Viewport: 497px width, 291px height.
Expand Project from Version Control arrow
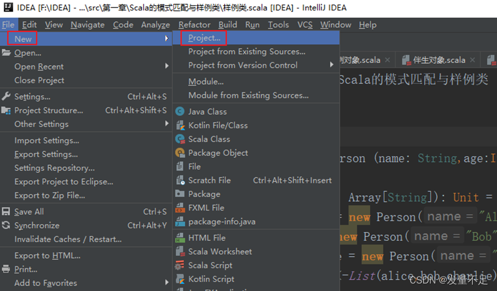(331, 65)
